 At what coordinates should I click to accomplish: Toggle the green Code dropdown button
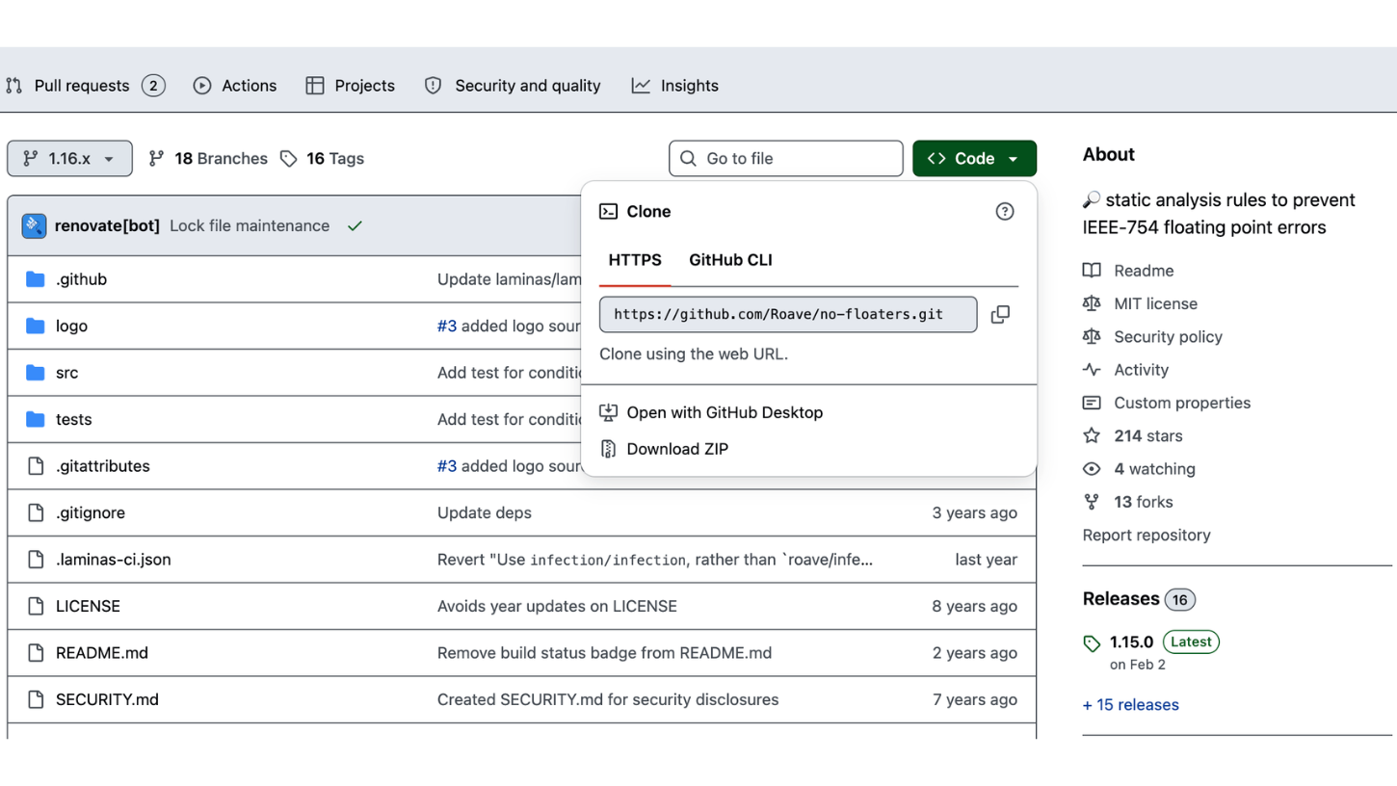click(974, 159)
